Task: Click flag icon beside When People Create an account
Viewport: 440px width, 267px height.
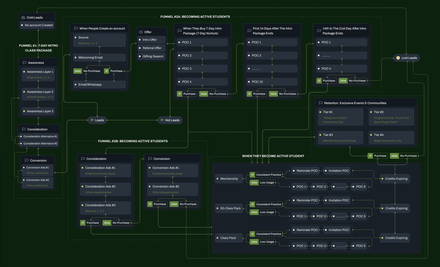Action: (x=76, y=28)
